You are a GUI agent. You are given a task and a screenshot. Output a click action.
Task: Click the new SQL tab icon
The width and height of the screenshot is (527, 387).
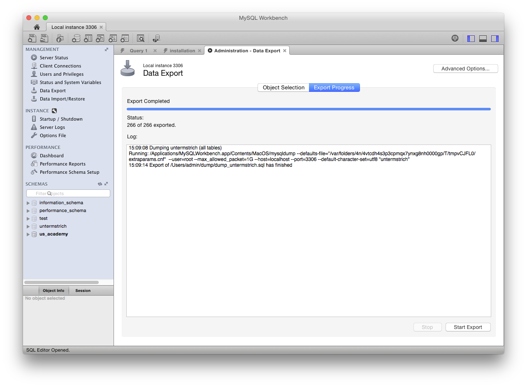(32, 38)
